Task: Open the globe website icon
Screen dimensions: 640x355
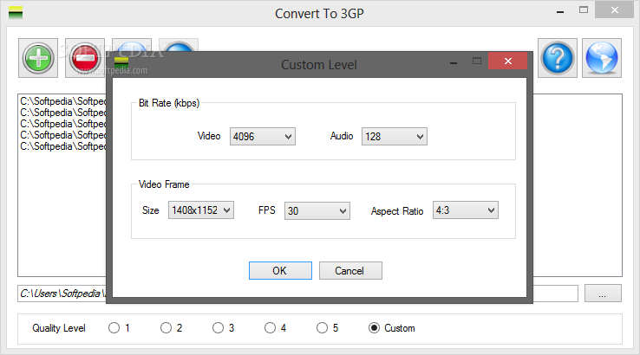Action: tap(602, 58)
